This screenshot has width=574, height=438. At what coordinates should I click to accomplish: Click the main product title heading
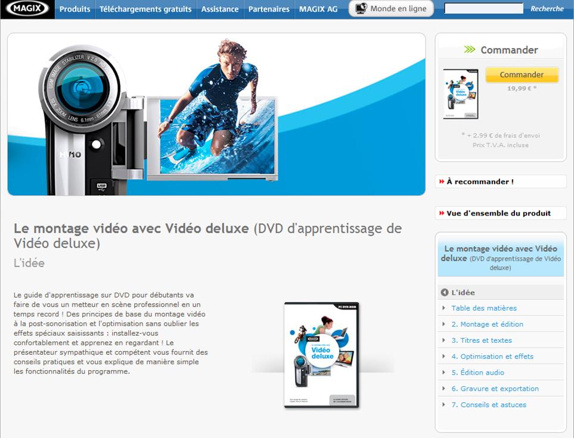point(207,236)
